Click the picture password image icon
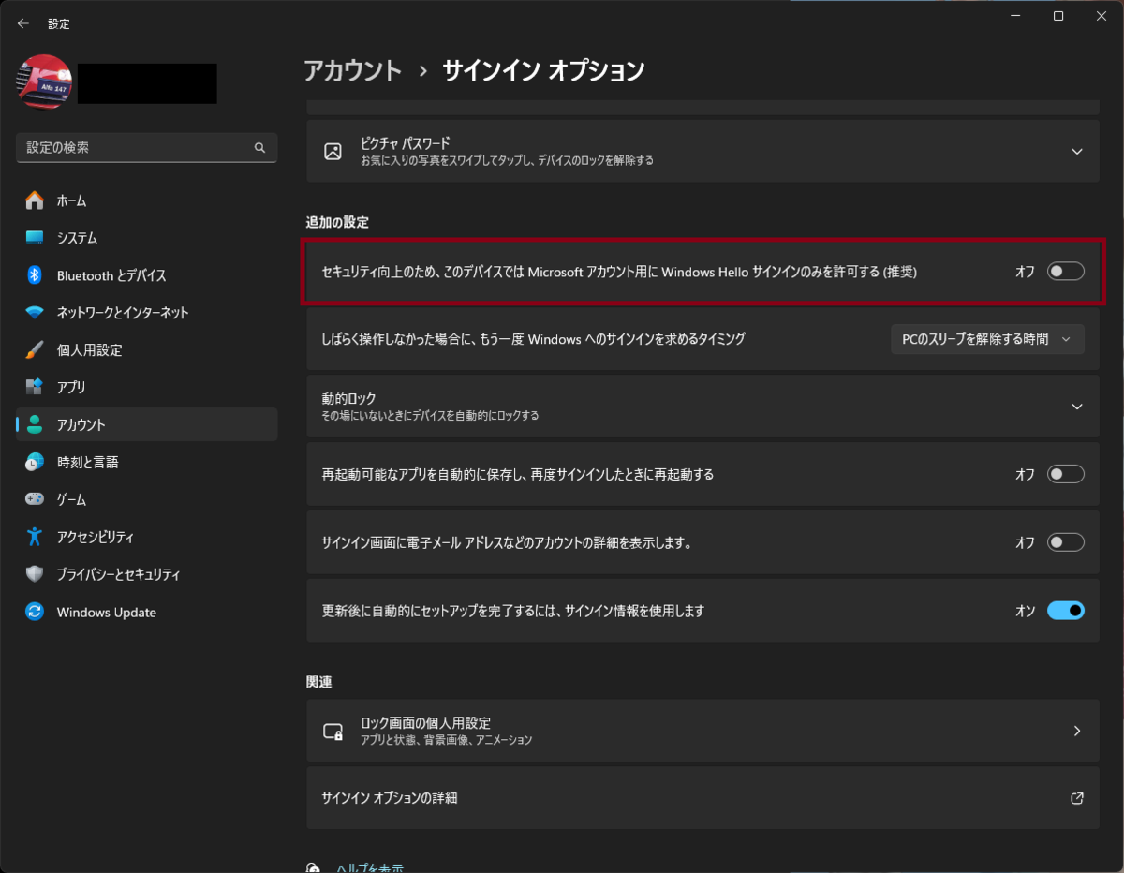1124x873 pixels. (x=333, y=151)
